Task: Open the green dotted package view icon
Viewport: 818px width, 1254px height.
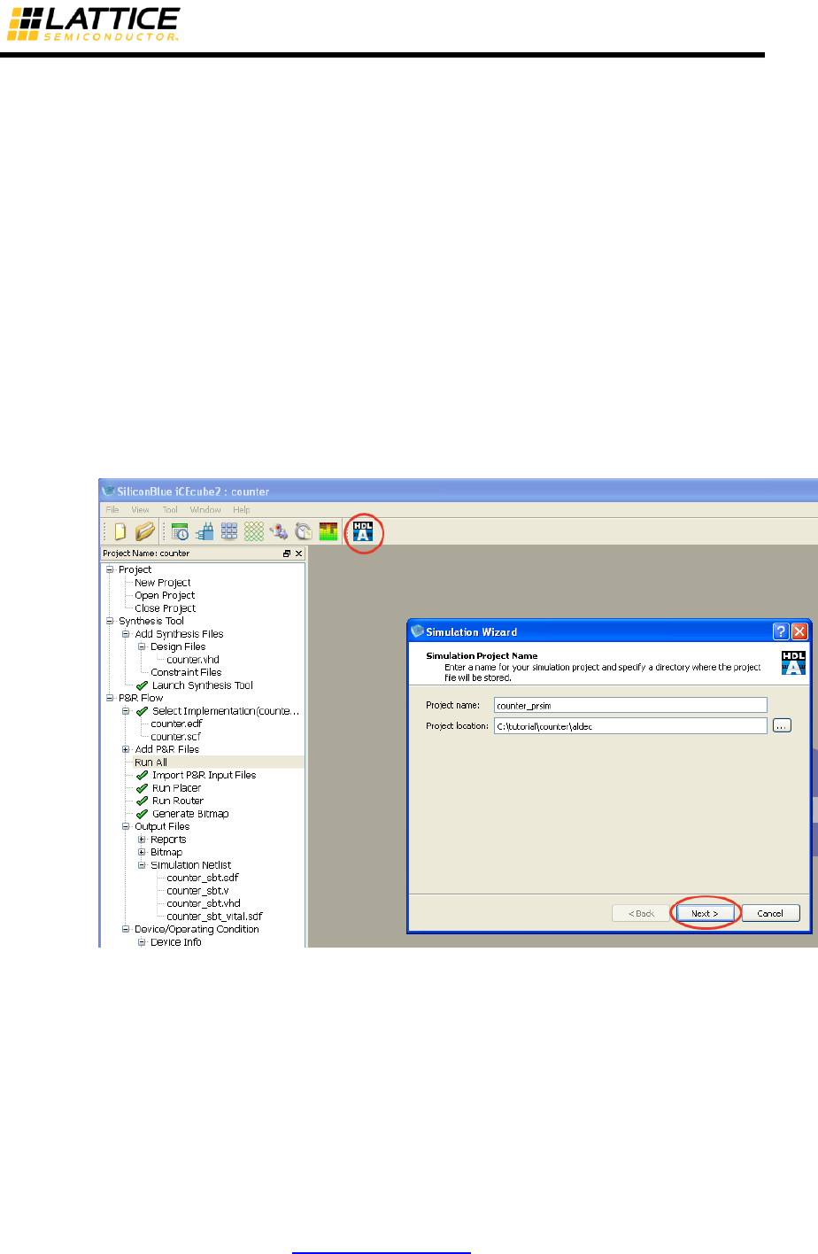Action: [254, 531]
